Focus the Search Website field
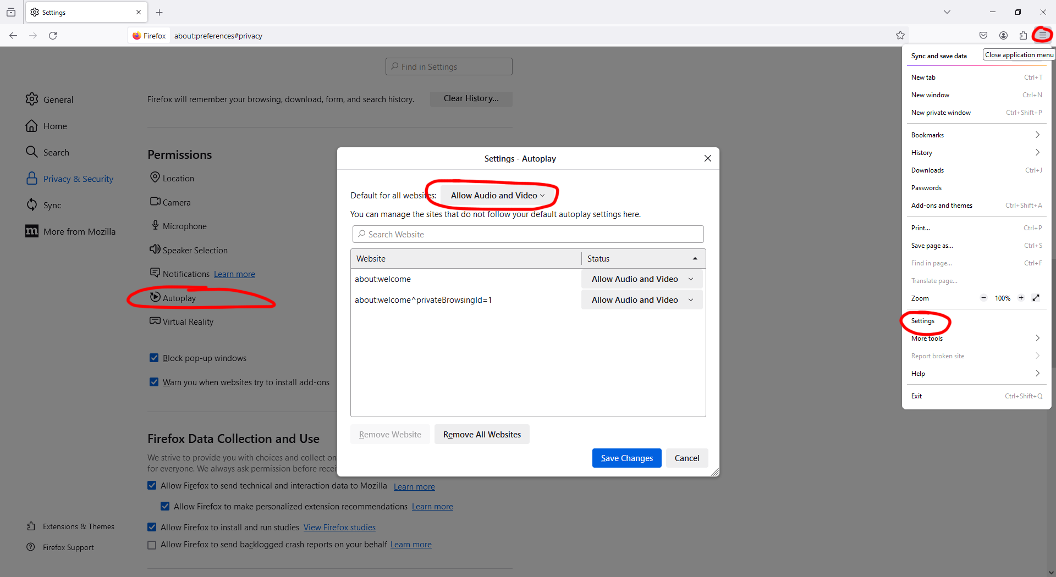This screenshot has height=577, width=1056. [x=528, y=235]
